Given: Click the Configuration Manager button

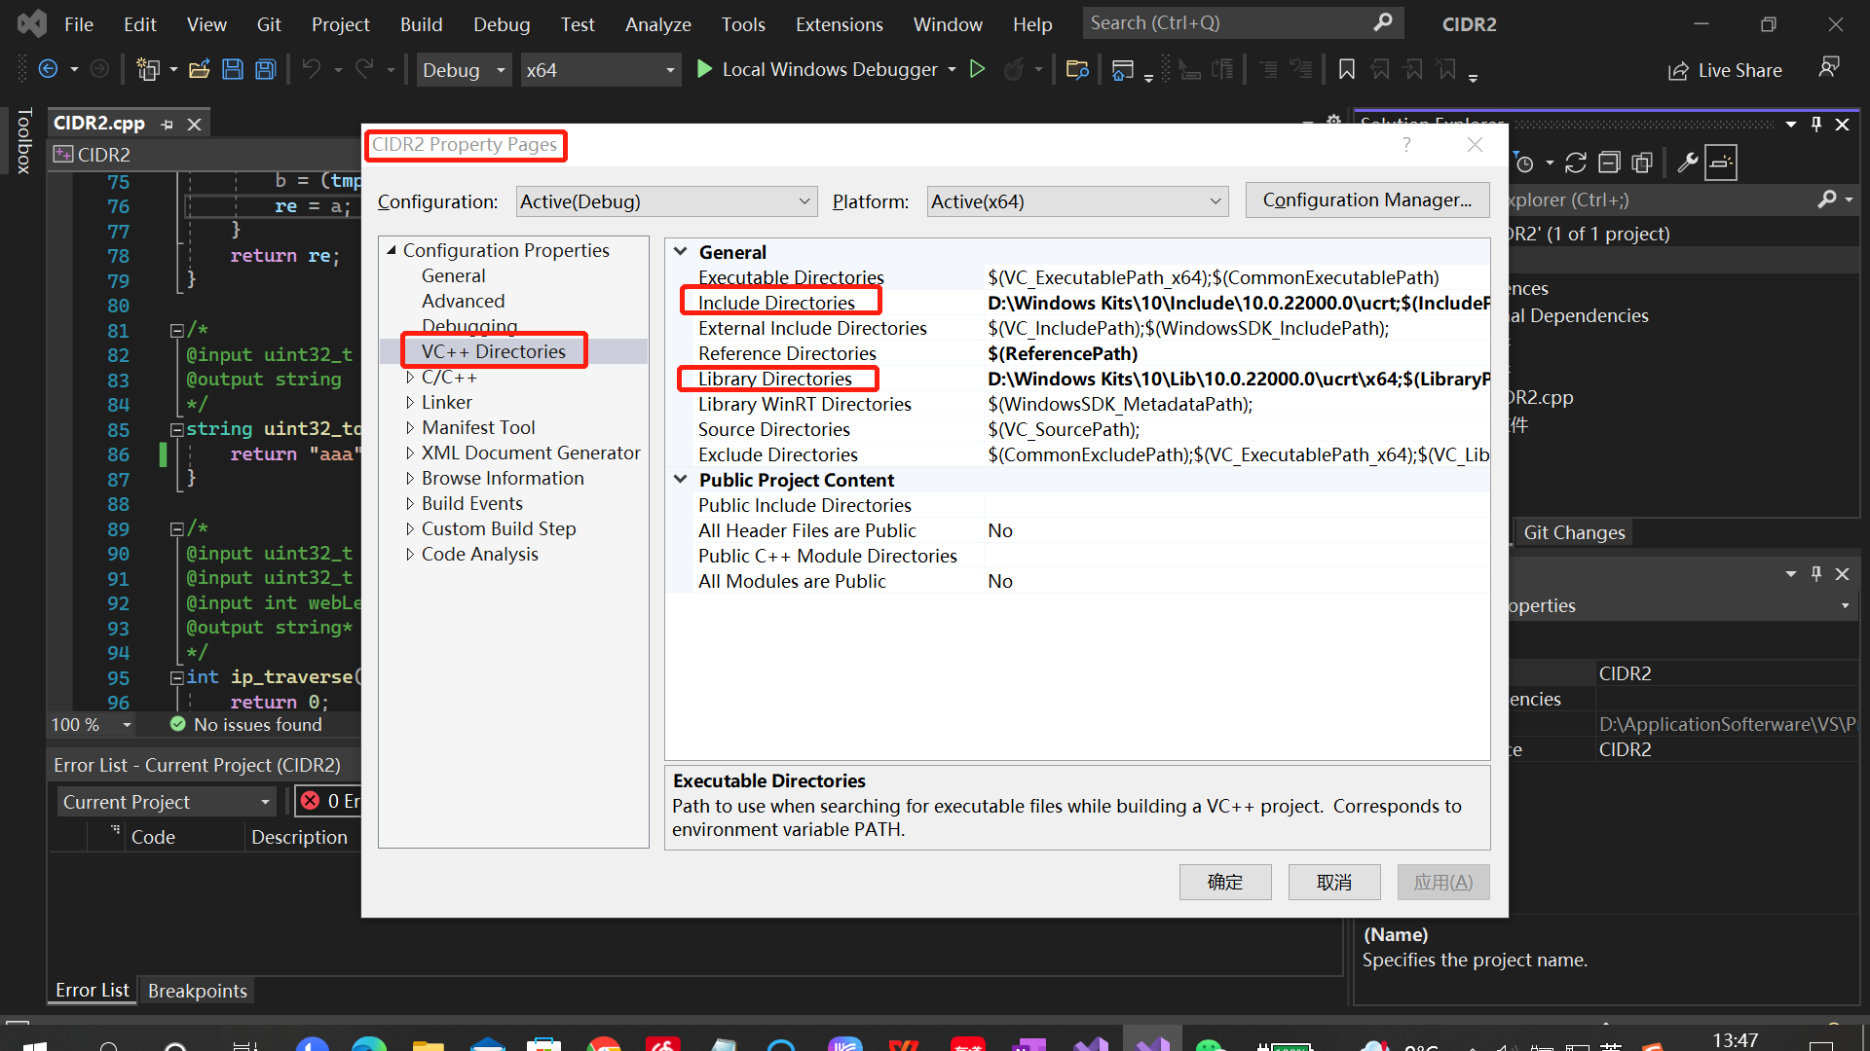Looking at the screenshot, I should point(1367,199).
